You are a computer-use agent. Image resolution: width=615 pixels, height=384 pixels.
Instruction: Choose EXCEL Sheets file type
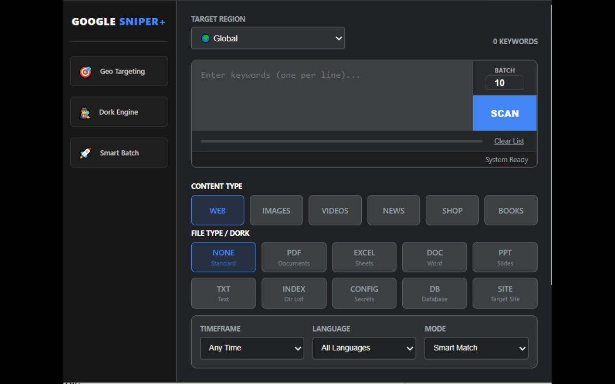tap(364, 257)
